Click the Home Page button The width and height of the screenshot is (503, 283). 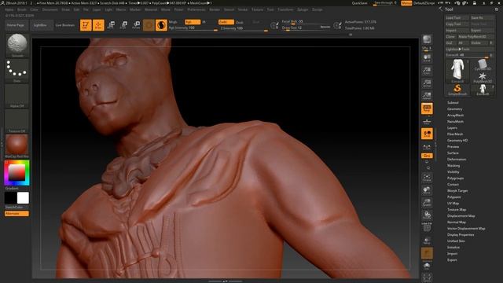16,25
